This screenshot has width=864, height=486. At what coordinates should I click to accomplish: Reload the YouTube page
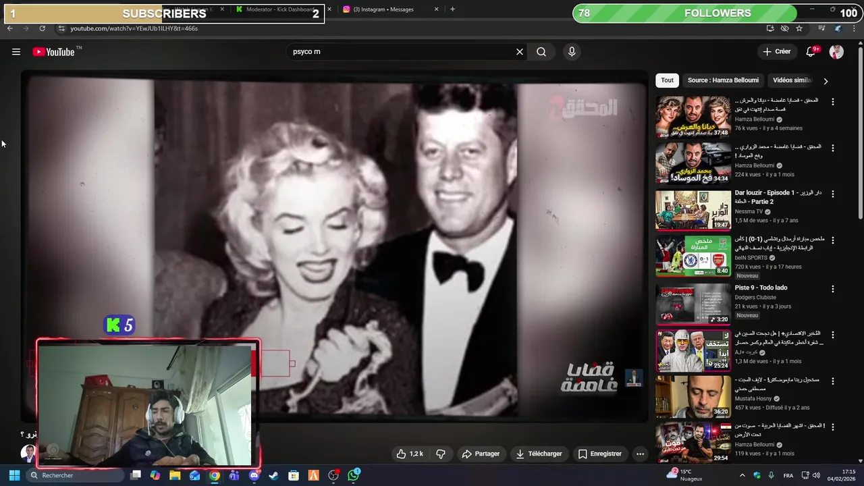42,28
